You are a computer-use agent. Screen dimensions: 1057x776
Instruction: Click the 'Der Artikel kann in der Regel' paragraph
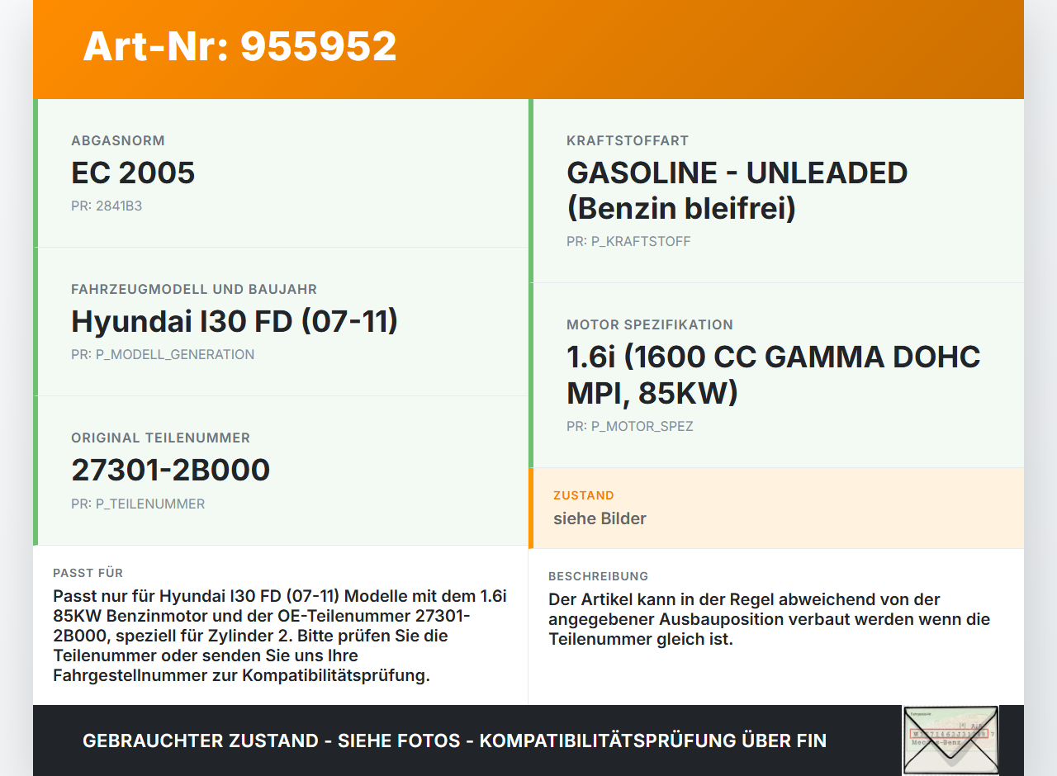pyautogui.click(x=769, y=619)
